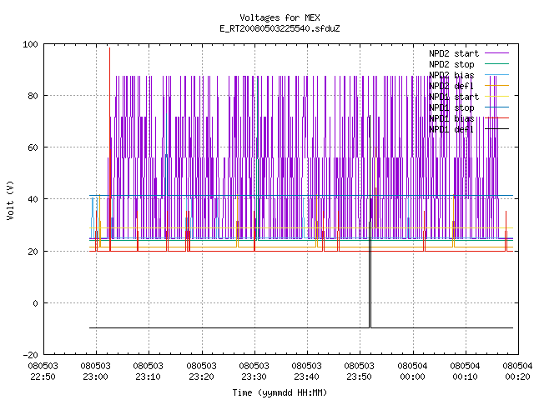
Task: Click the file name E_RT20080503225540.sfduZ
Action: [280, 28]
